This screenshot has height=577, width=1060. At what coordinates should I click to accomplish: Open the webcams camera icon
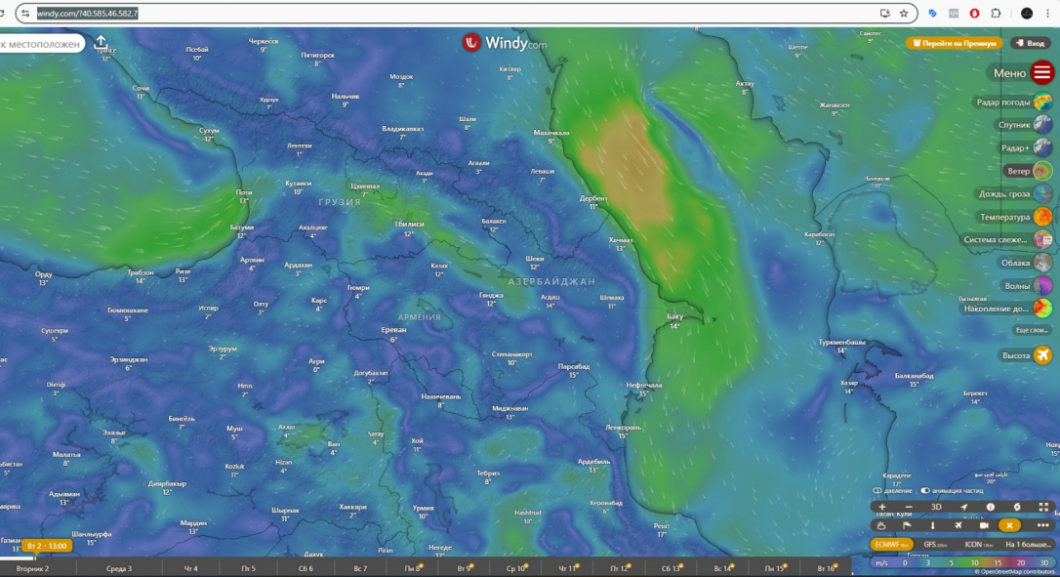[984, 525]
